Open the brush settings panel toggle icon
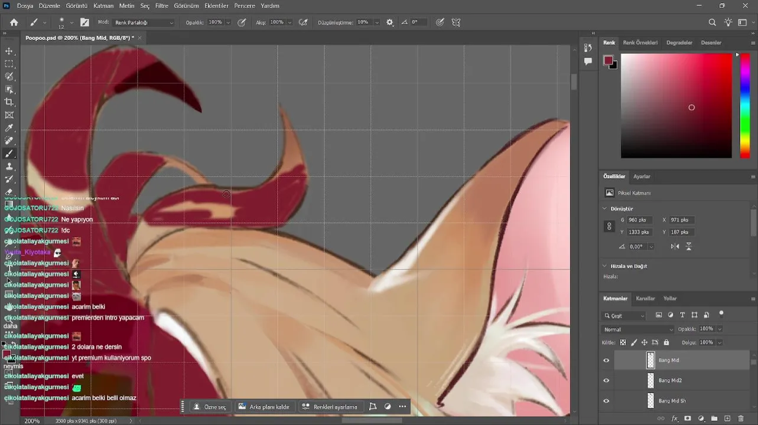Screen dimensions: 758x425 click(x=84, y=22)
